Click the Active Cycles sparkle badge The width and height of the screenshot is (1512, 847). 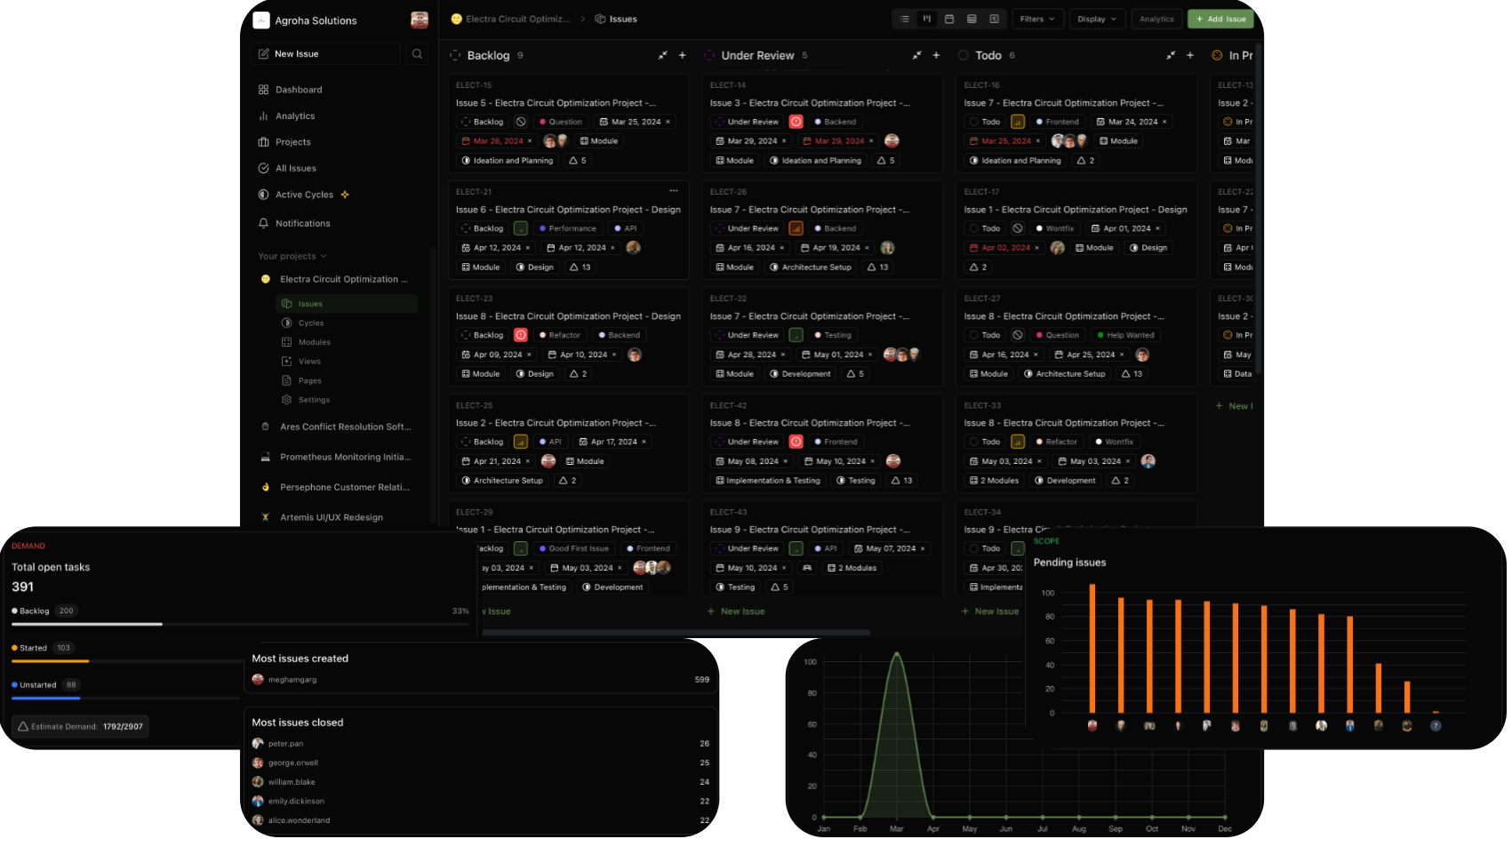[345, 195]
